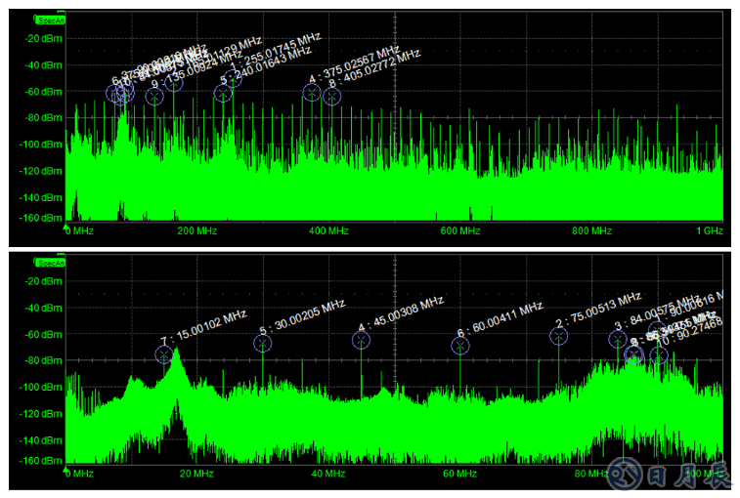Click the SpecAn label on the top plot
The image size is (740, 498).
[48, 19]
